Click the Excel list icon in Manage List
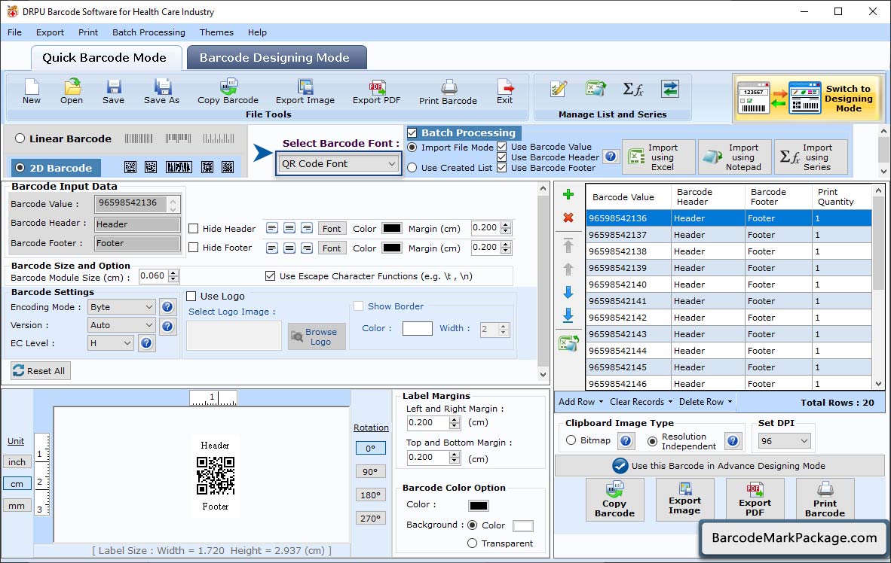 pos(596,89)
